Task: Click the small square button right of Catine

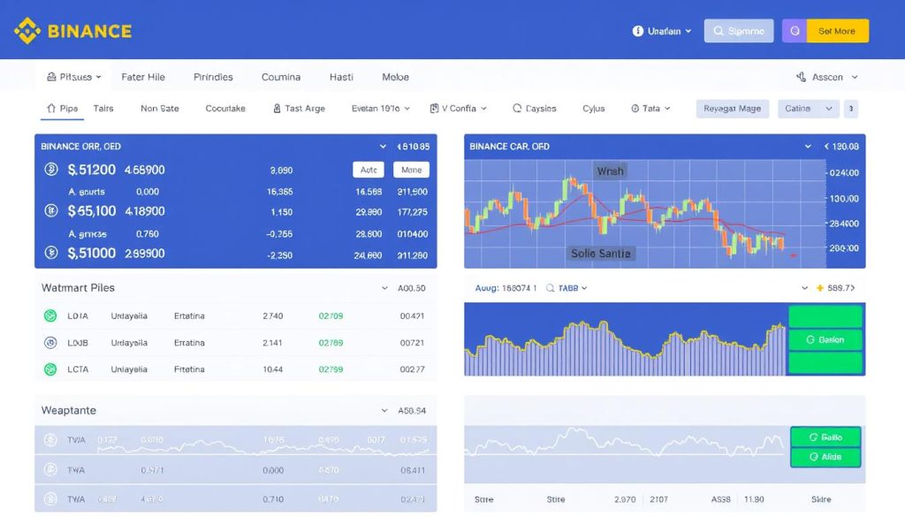Action: pyautogui.click(x=851, y=109)
